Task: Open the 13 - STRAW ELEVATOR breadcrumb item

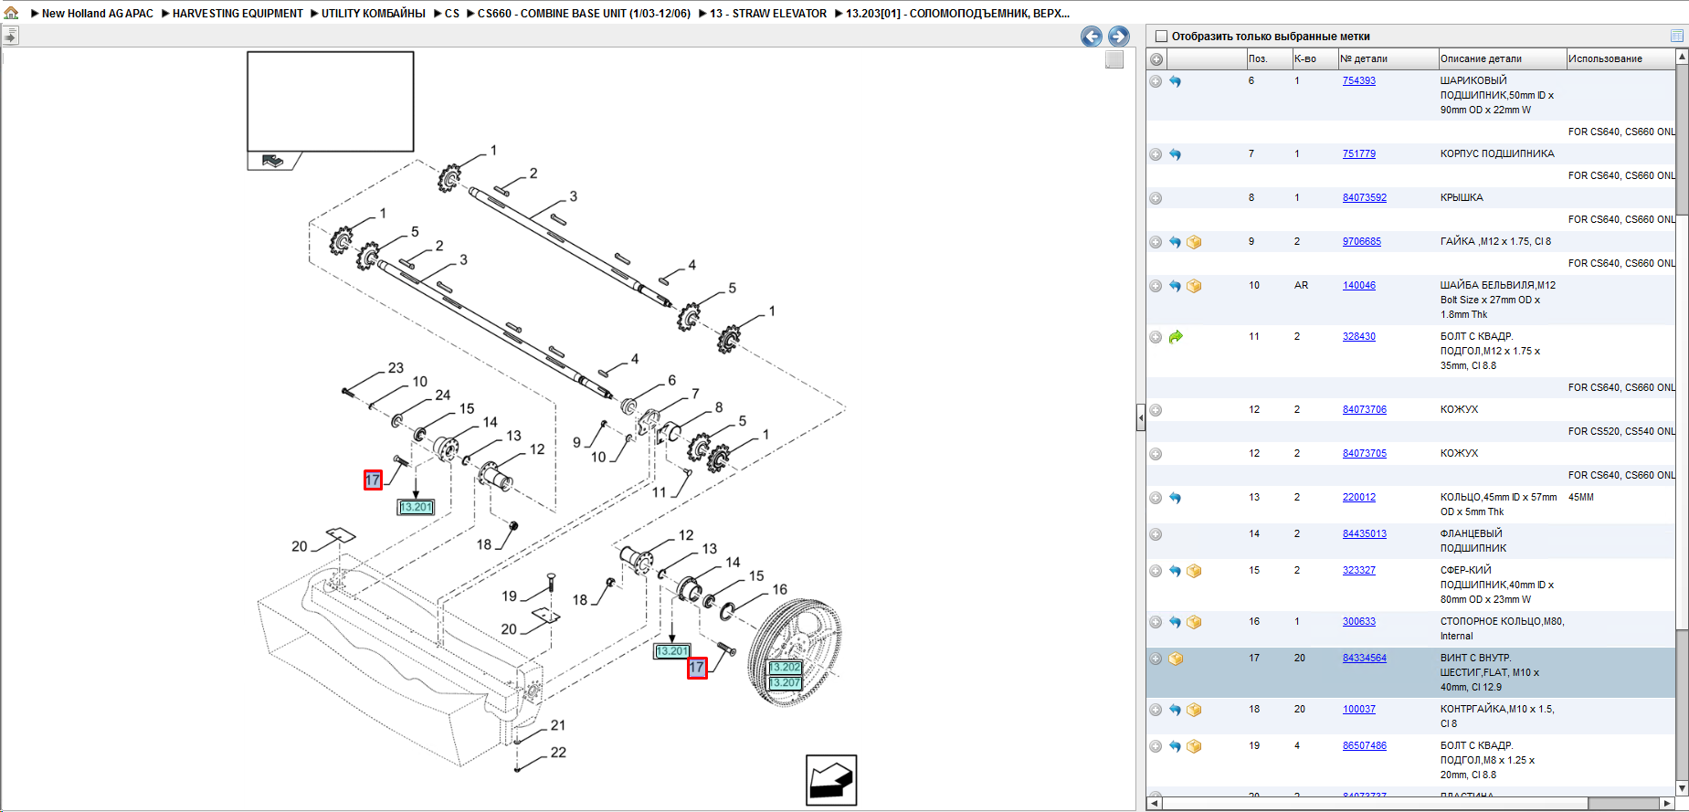Action: tap(768, 14)
